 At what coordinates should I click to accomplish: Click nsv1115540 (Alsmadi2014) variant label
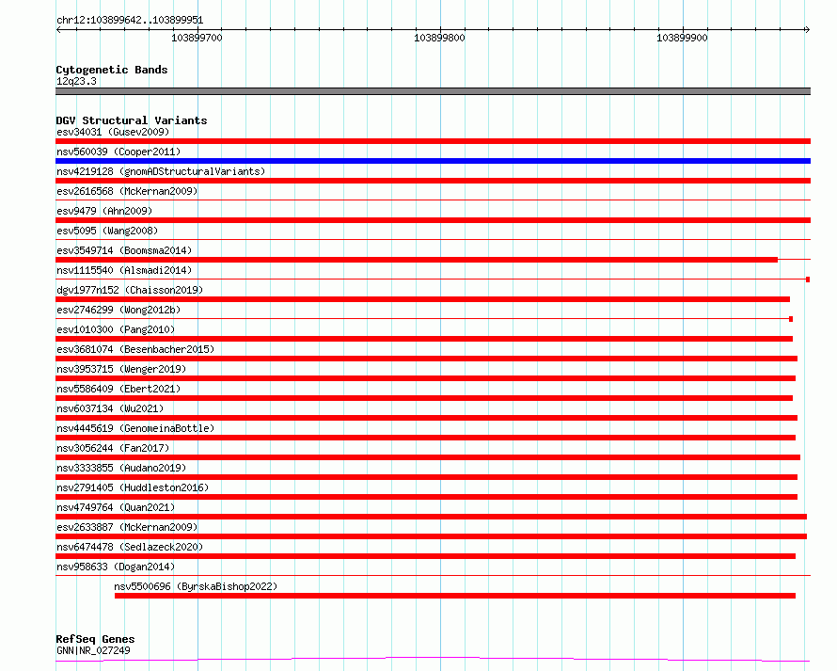click(124, 270)
